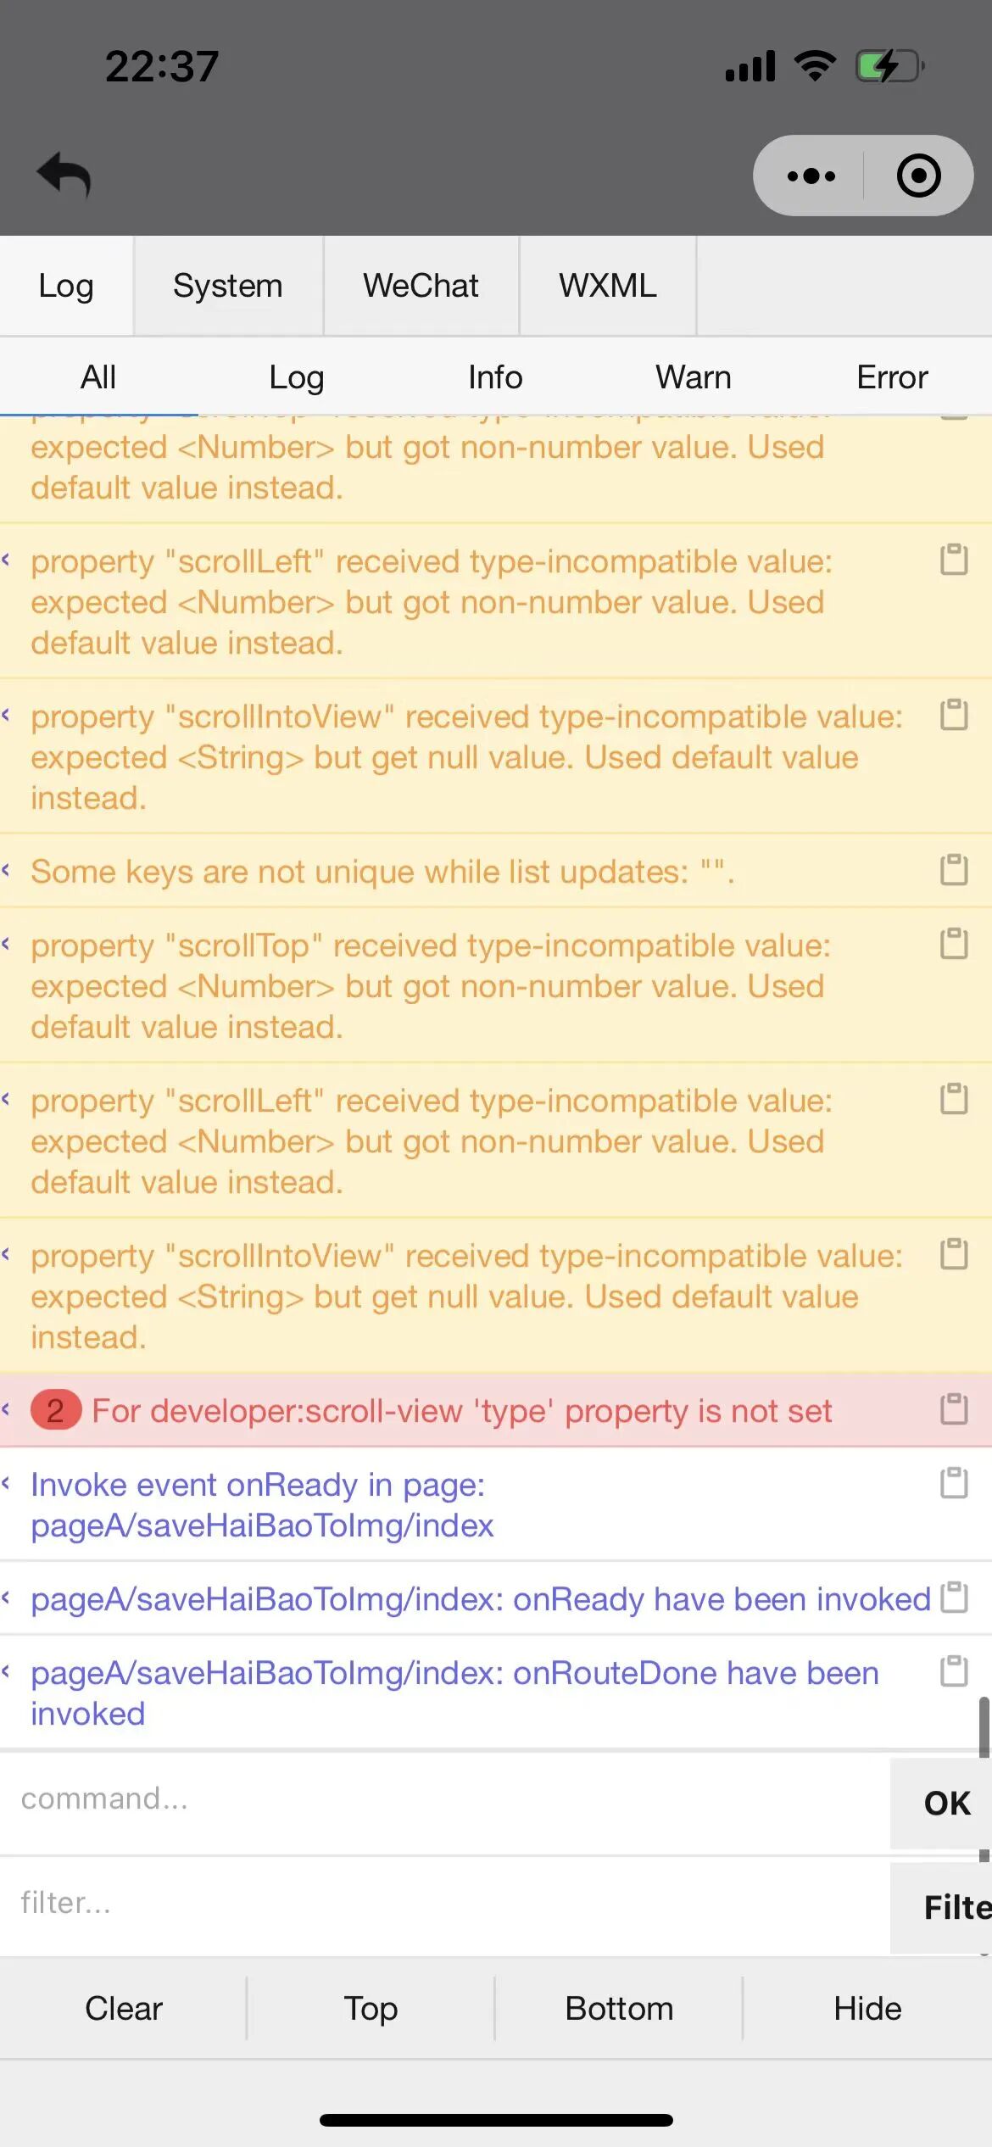Click the filter text input
The image size is (992, 2147).
click(x=441, y=1904)
